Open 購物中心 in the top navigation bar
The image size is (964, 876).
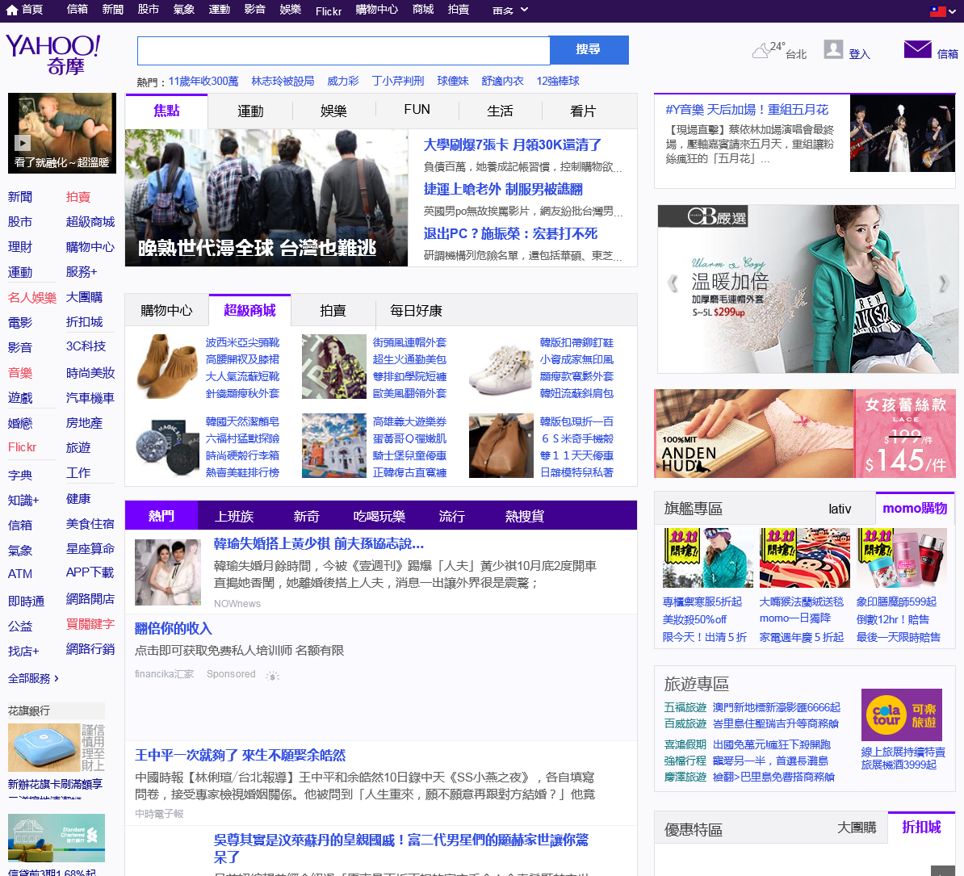pos(377,10)
